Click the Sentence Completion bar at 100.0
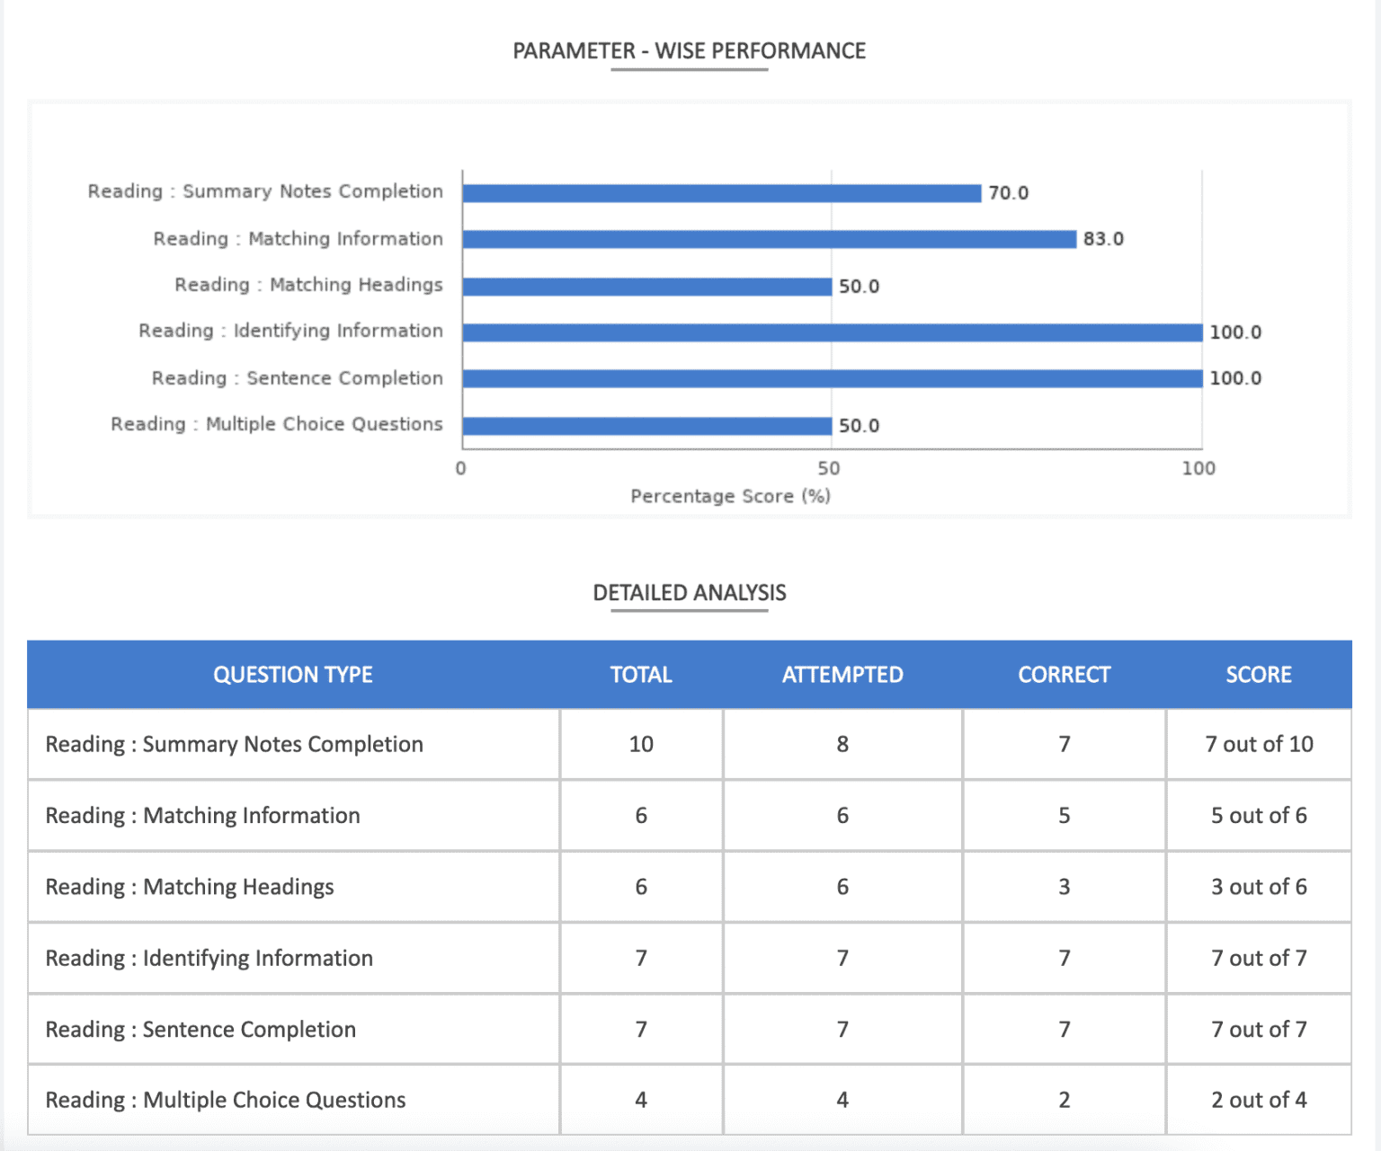This screenshot has width=1381, height=1151. coord(827,377)
